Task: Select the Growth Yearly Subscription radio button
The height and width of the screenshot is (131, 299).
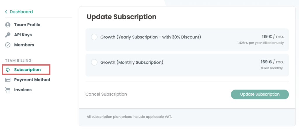Action: coord(94,37)
